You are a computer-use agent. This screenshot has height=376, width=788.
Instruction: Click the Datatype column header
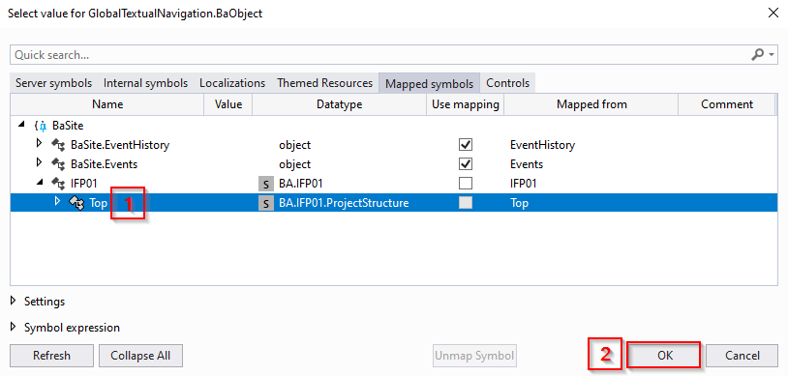[x=339, y=104]
